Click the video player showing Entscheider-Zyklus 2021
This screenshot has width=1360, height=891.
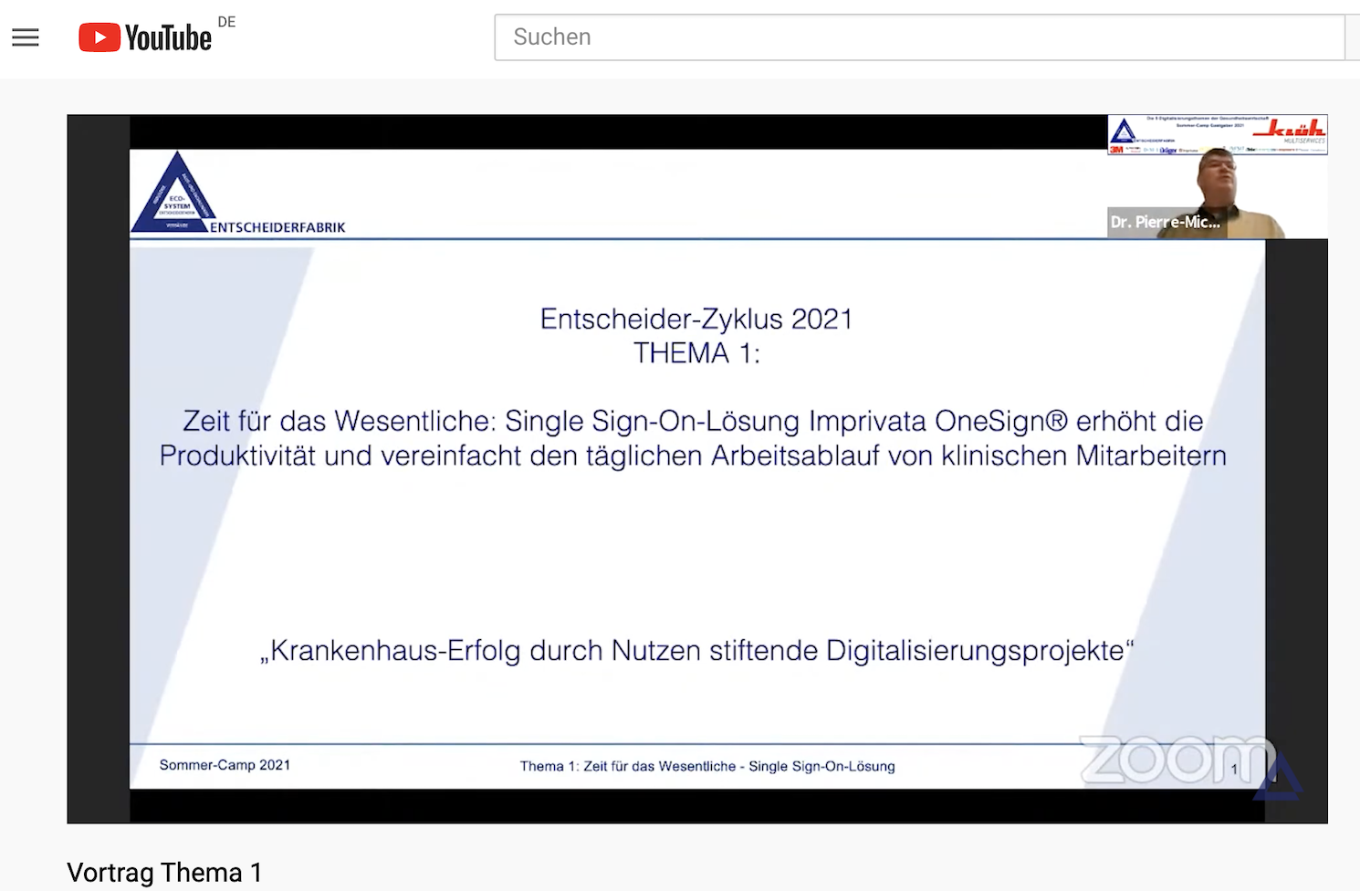click(x=697, y=469)
